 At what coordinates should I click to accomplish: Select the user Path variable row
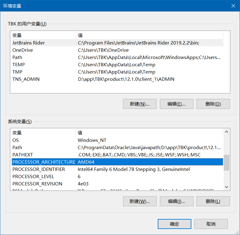pos(17,57)
